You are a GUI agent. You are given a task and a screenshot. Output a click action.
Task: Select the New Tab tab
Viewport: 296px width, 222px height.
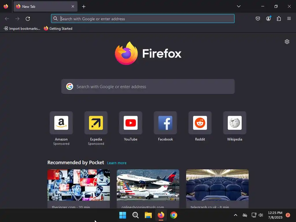(45, 6)
